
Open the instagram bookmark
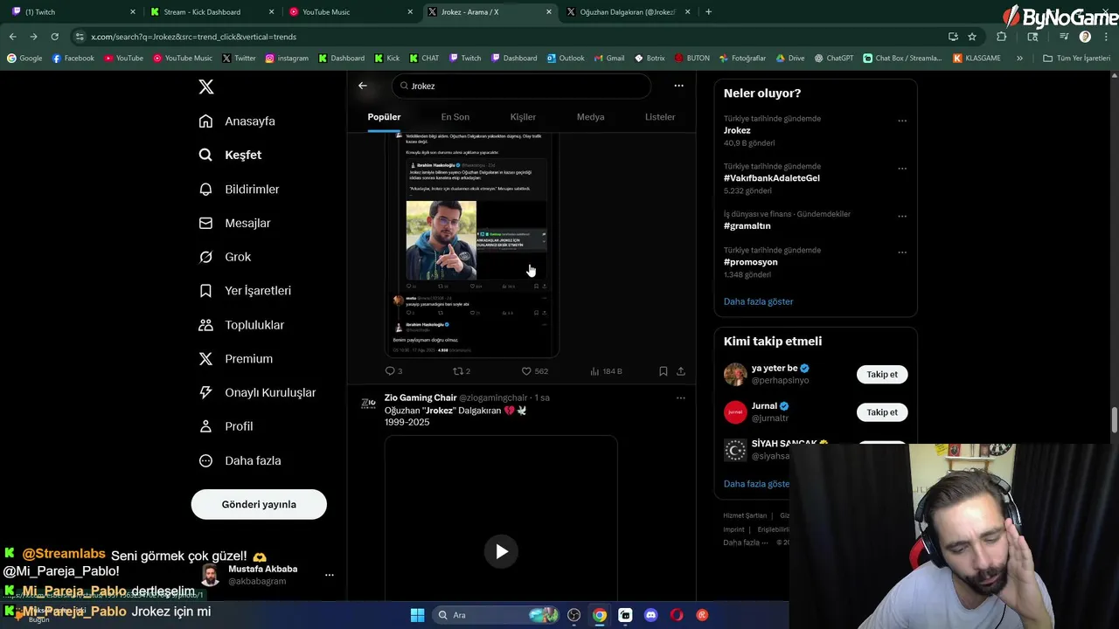[x=287, y=59]
